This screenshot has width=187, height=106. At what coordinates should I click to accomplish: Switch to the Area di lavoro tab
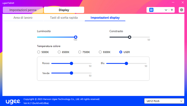pyautogui.click(x=23, y=18)
